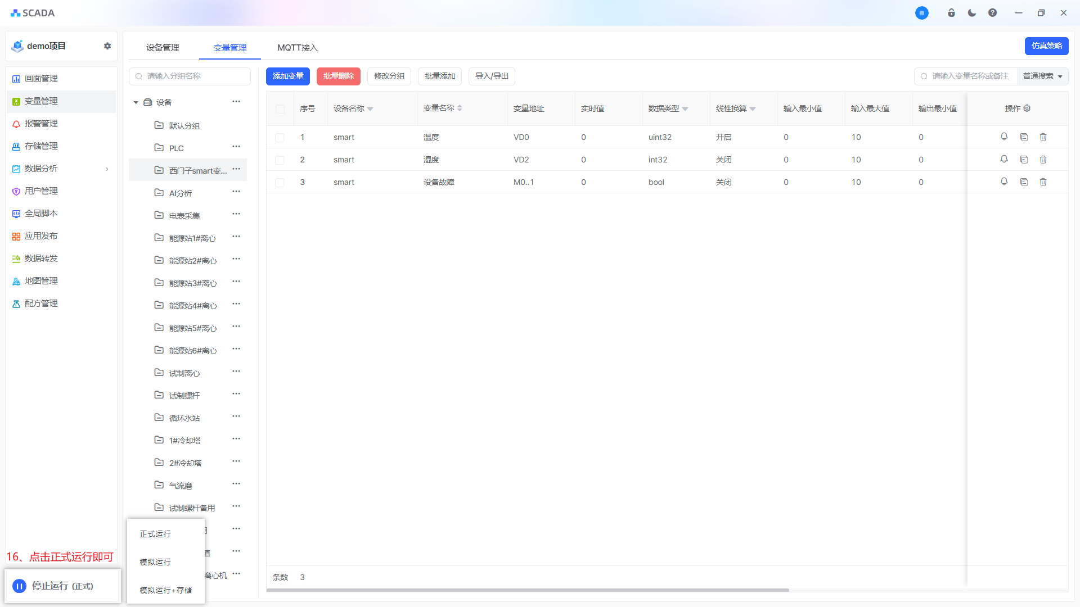
Task: Check the checkbox for row 1 温度
Action: coord(280,138)
